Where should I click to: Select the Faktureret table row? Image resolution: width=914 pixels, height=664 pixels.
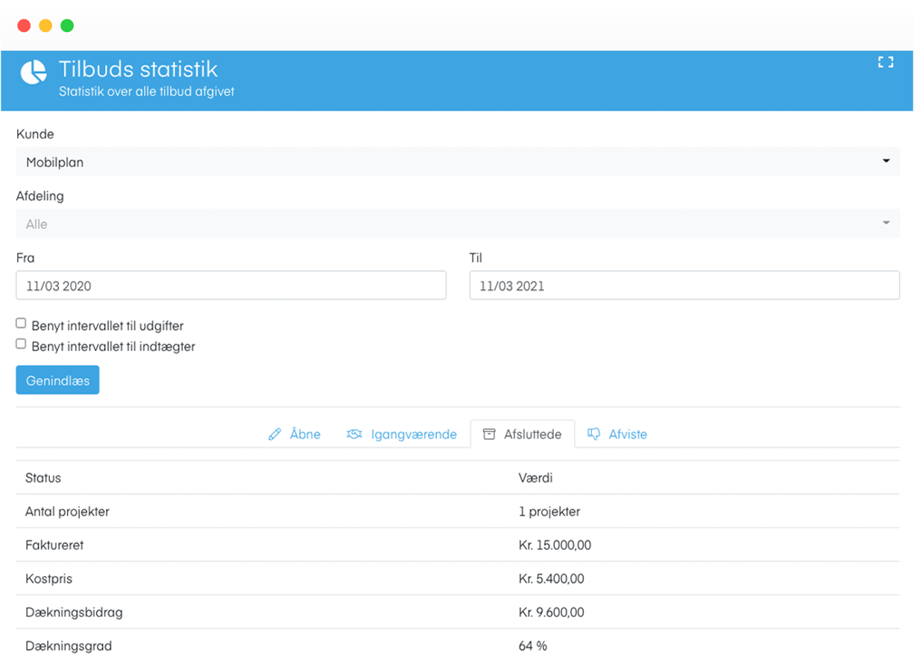457,545
